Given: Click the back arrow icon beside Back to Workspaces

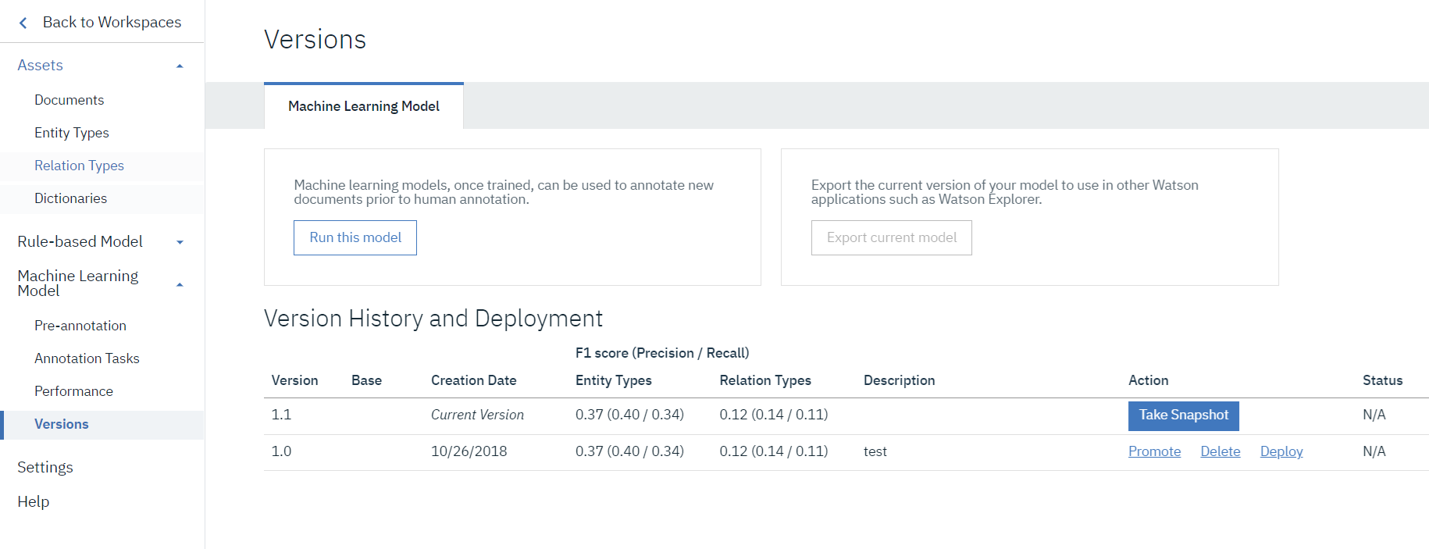Looking at the screenshot, I should tap(23, 23).
